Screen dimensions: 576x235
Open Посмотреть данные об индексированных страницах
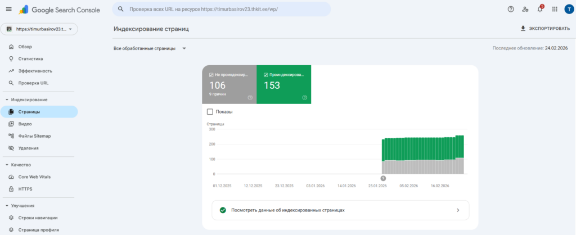[340, 210]
